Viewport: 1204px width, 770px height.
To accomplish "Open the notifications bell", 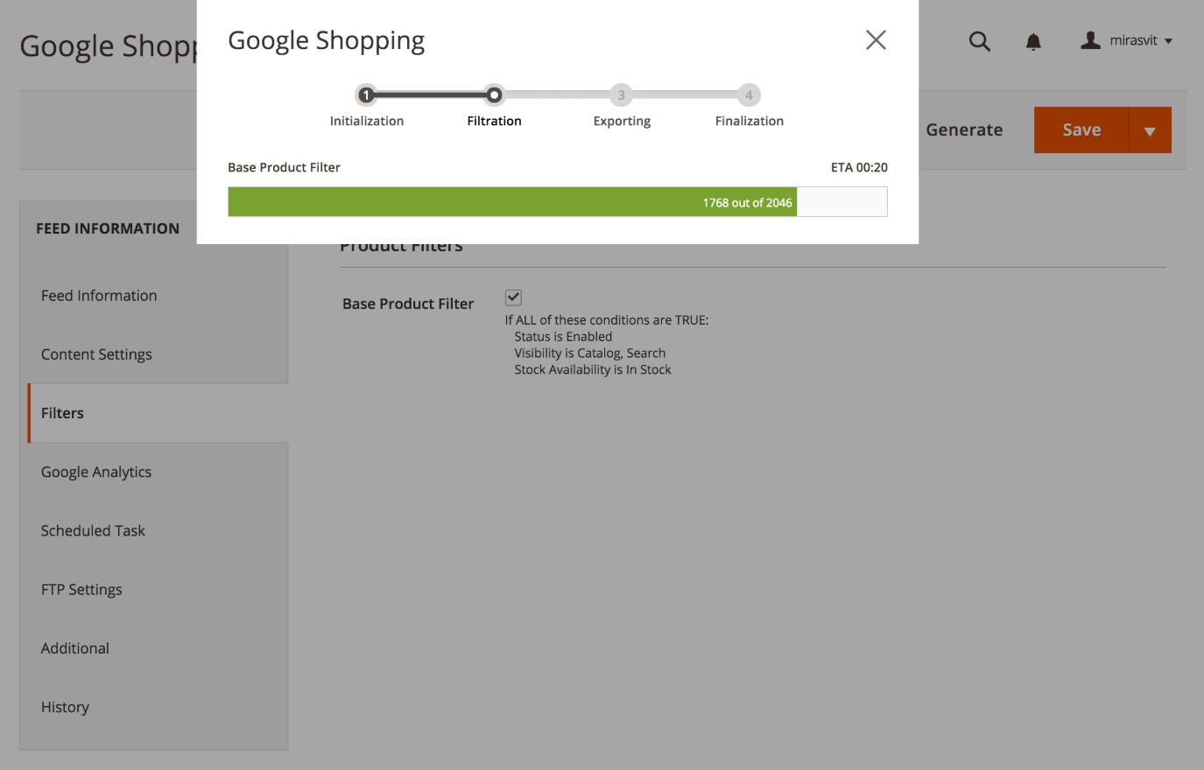I will click(1033, 41).
